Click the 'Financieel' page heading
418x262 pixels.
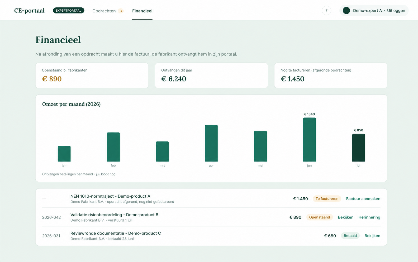point(58,40)
